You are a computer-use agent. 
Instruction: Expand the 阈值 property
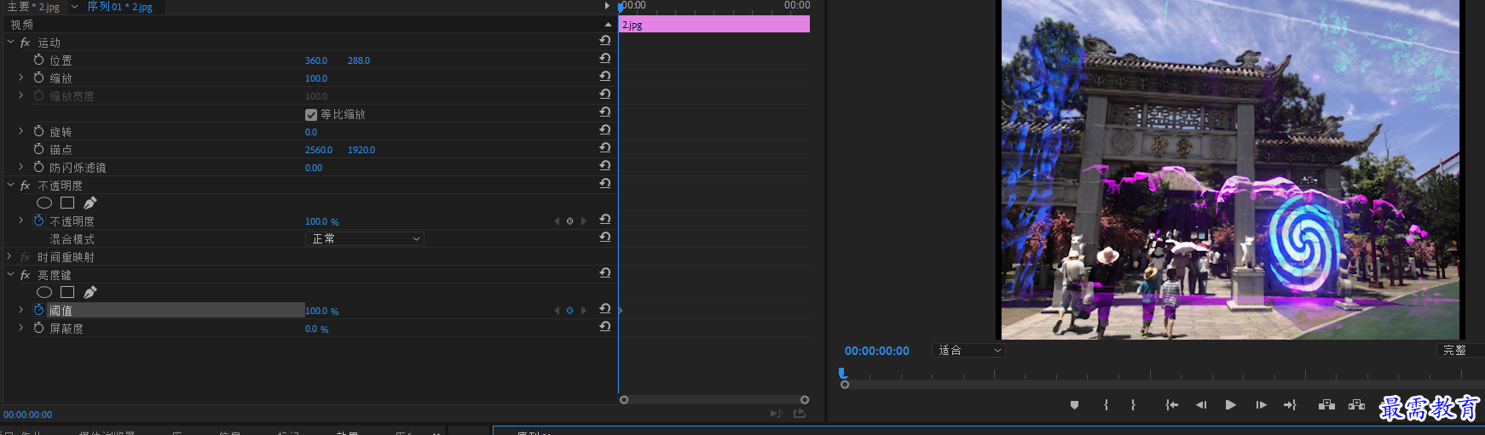click(x=21, y=310)
